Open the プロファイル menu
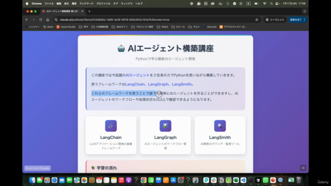331x186 pixels. coord(103,4)
